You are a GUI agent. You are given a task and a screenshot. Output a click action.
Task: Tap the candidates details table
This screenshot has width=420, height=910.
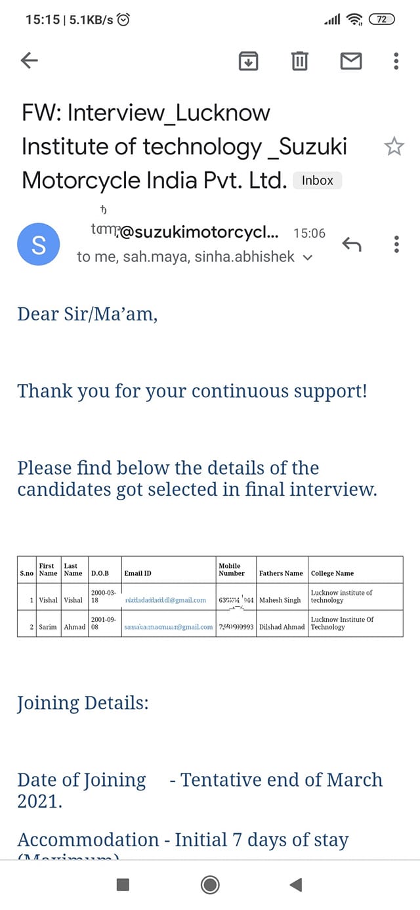tap(210, 596)
